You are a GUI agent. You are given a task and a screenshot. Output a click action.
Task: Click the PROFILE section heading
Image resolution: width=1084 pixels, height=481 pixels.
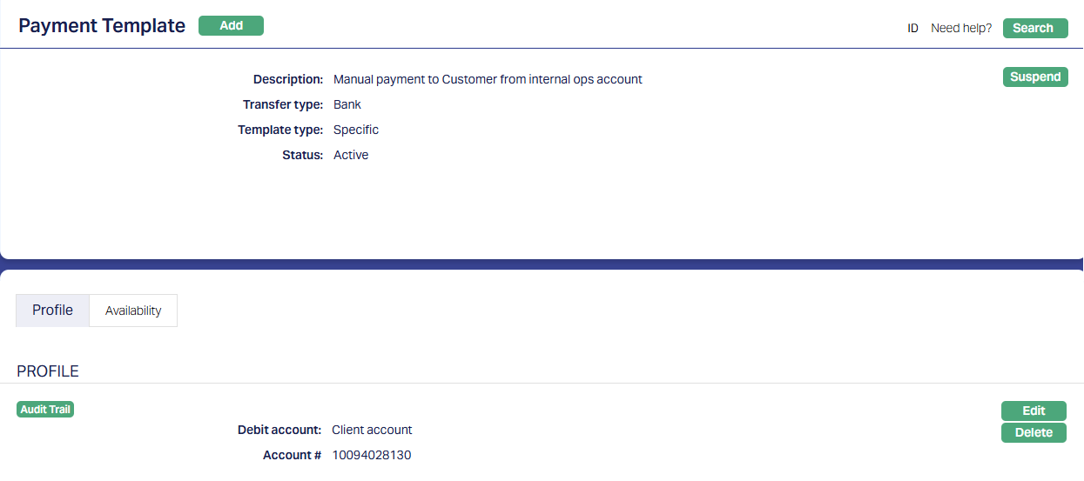48,371
